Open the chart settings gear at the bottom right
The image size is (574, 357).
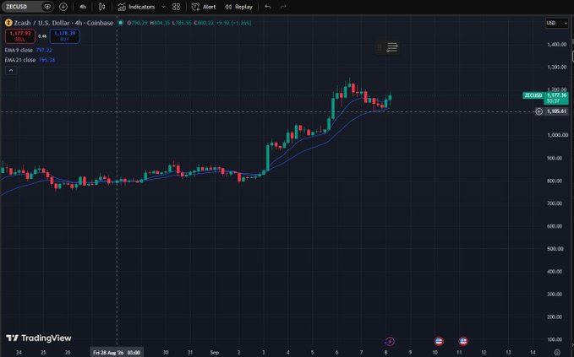click(557, 352)
